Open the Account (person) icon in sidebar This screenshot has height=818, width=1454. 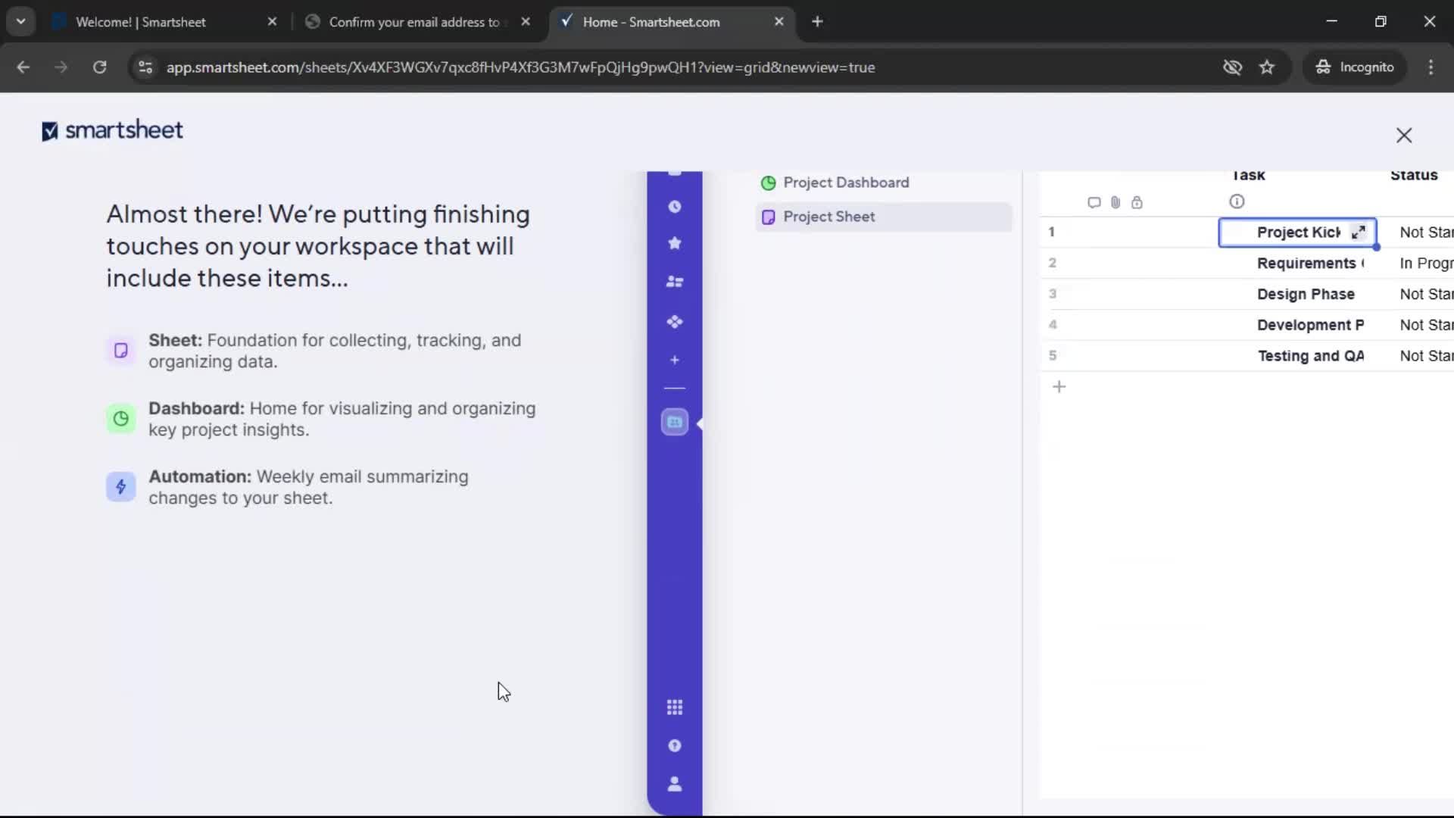675,785
